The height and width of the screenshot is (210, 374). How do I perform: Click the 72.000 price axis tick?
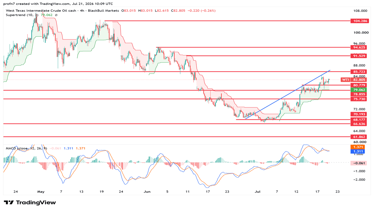360,109
